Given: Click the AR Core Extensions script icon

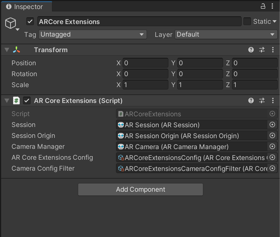Looking at the screenshot, I should 16,100.
